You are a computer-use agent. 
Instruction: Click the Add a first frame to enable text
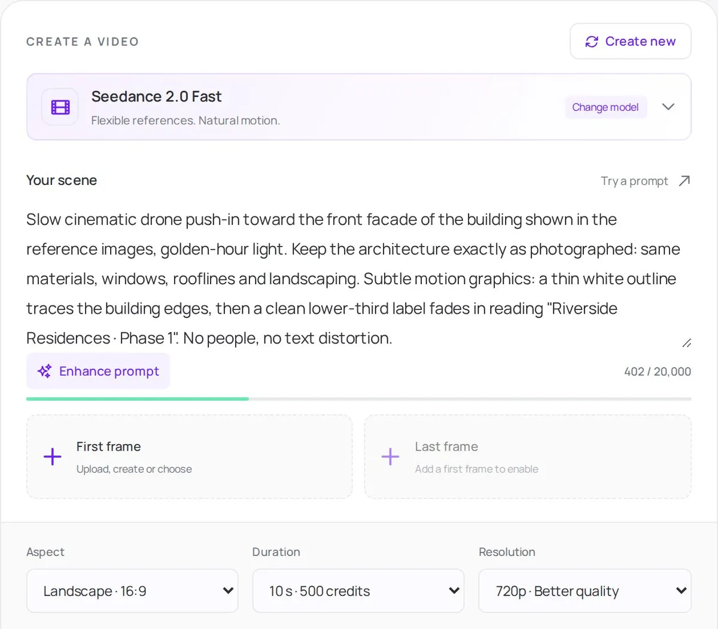click(477, 469)
